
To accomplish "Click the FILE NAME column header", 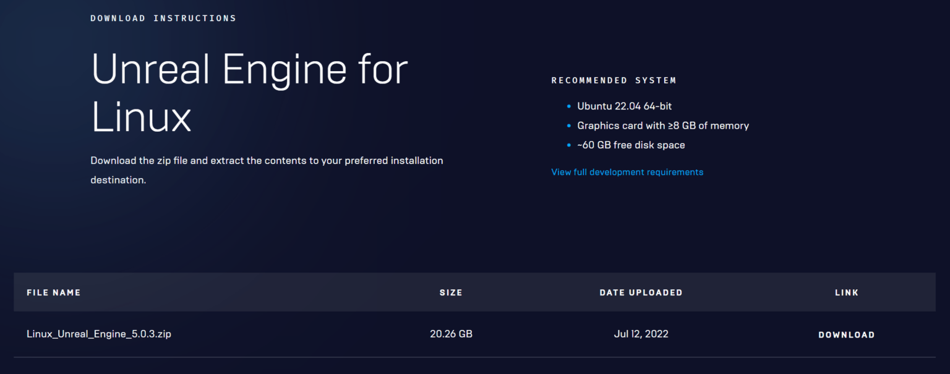I will [54, 292].
